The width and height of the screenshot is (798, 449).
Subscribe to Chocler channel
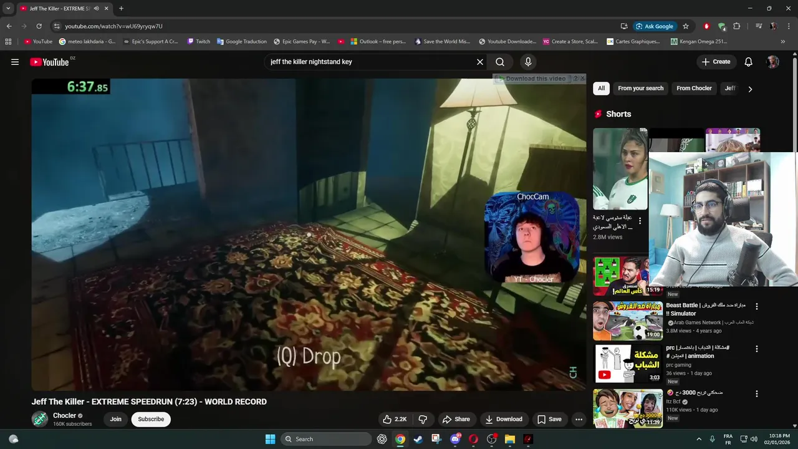click(151, 419)
